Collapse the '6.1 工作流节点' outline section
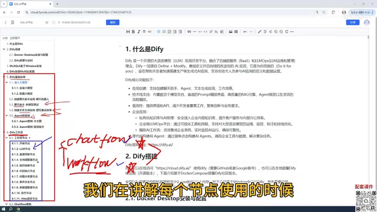Image resolution: width=377 pixels, height=212 pixels. click(6, 138)
